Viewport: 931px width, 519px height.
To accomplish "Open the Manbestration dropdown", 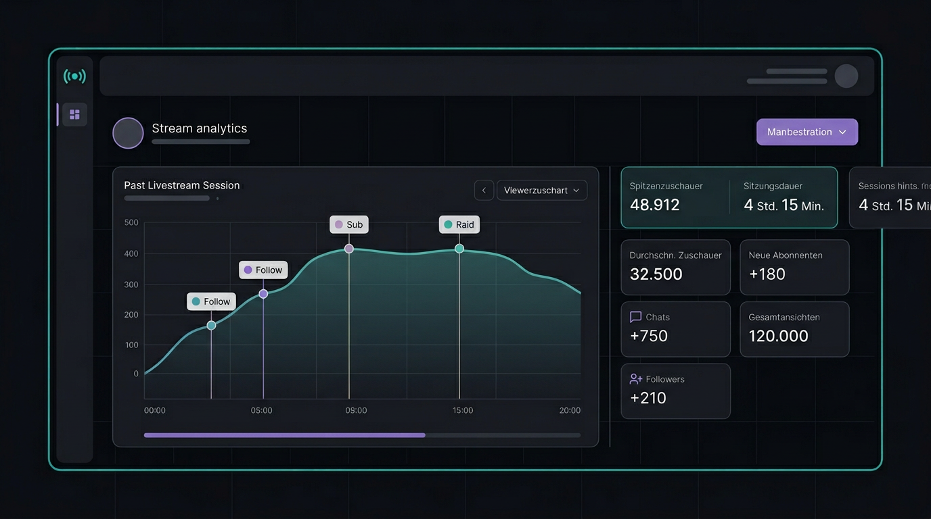I will (807, 132).
